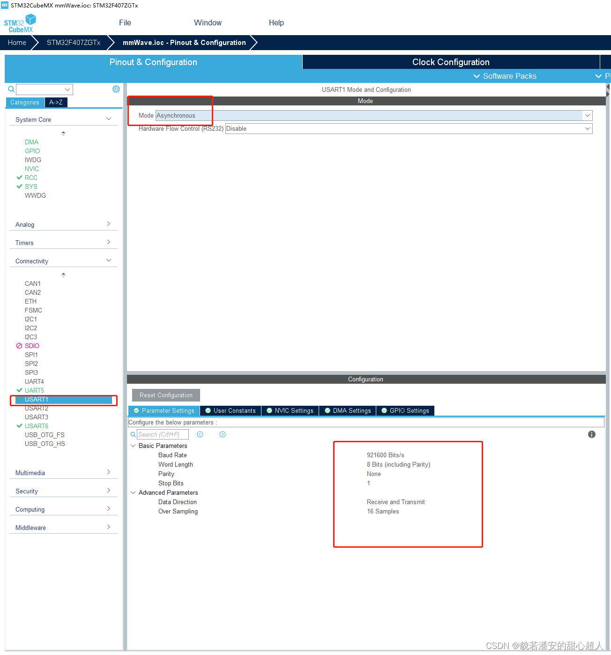Click the green checkmark next to SYS
The image size is (611, 655).
click(19, 186)
